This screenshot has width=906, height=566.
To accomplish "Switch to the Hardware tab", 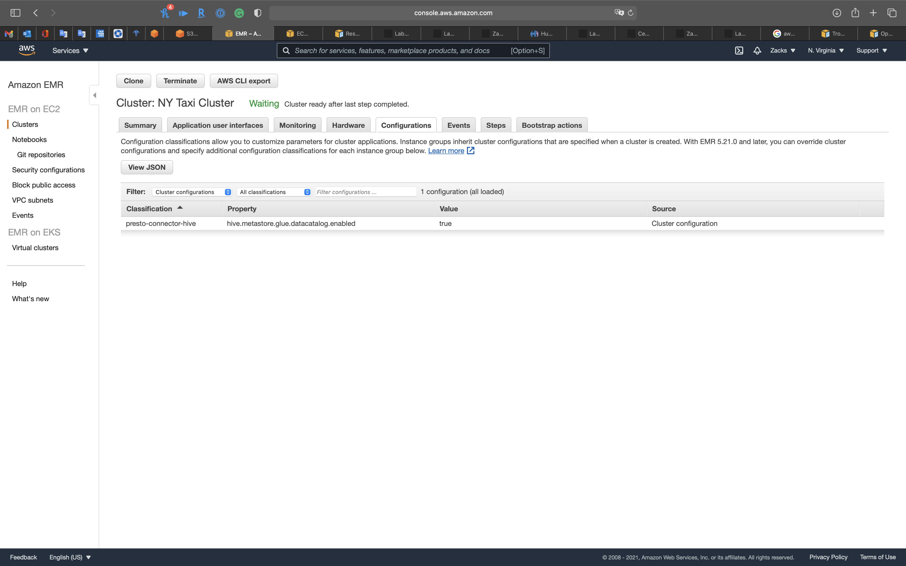I will coord(348,125).
